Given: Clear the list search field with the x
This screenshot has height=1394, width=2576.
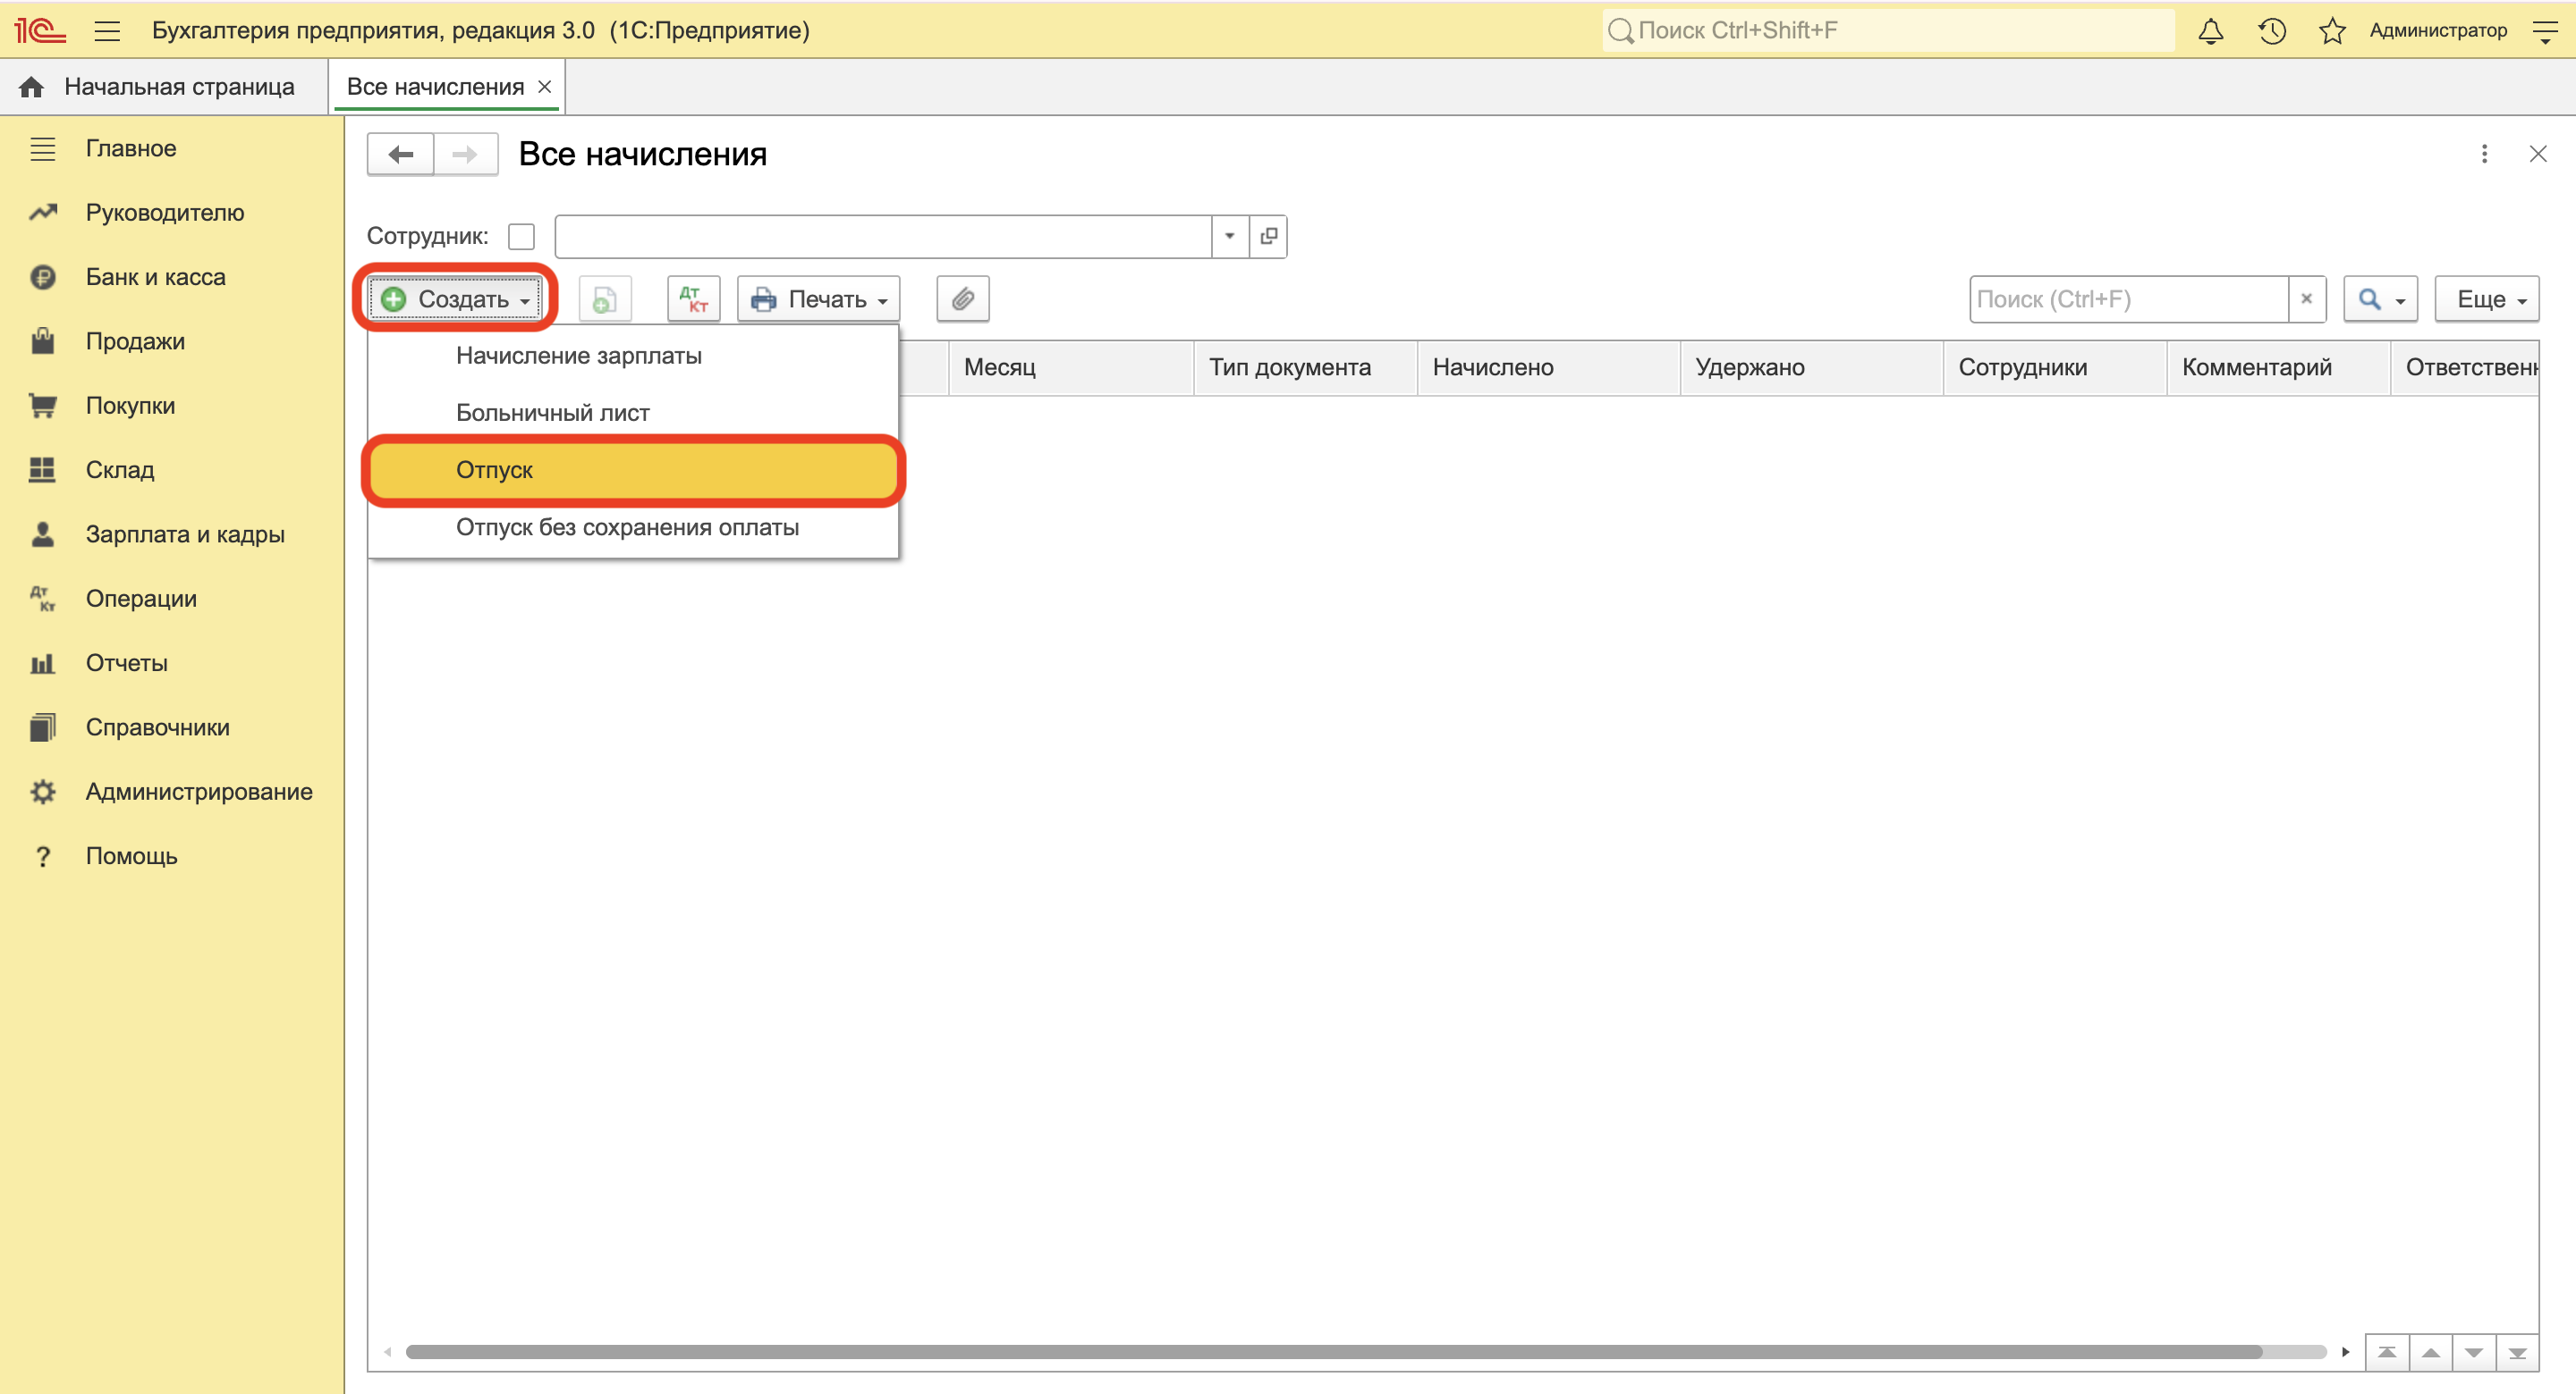Looking at the screenshot, I should tap(2307, 298).
